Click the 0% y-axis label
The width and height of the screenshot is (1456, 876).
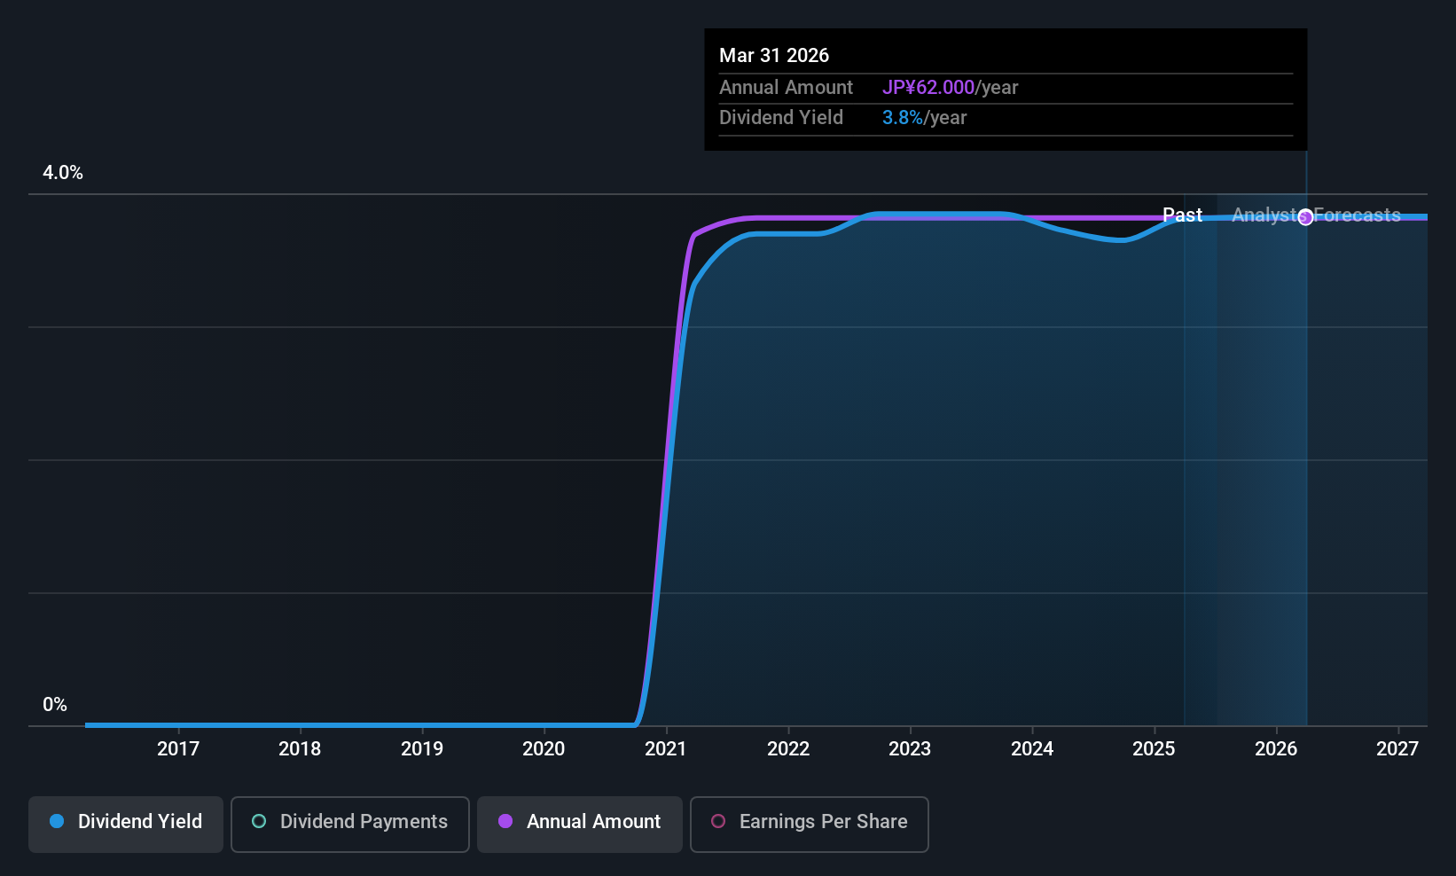point(55,705)
